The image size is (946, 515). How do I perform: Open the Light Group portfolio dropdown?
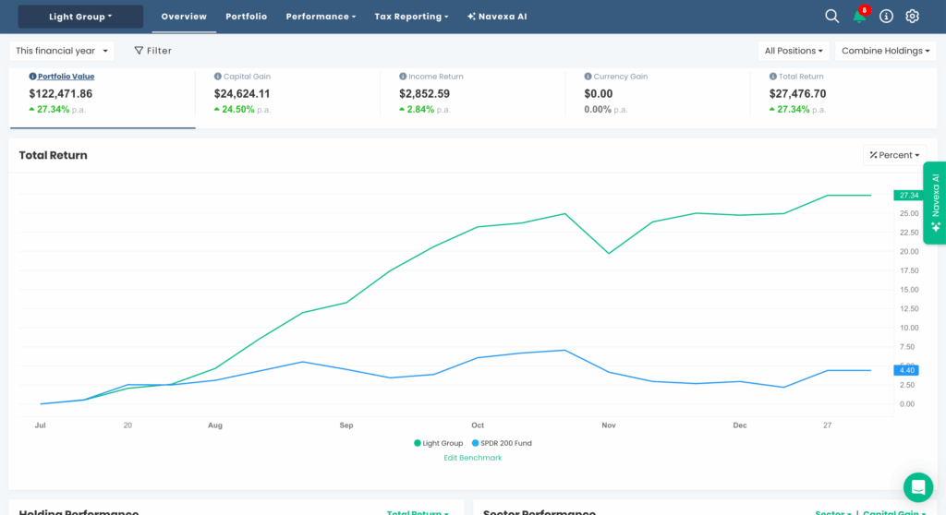[80, 17]
